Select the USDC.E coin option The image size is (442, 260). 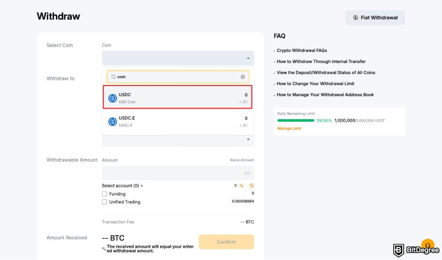click(178, 121)
